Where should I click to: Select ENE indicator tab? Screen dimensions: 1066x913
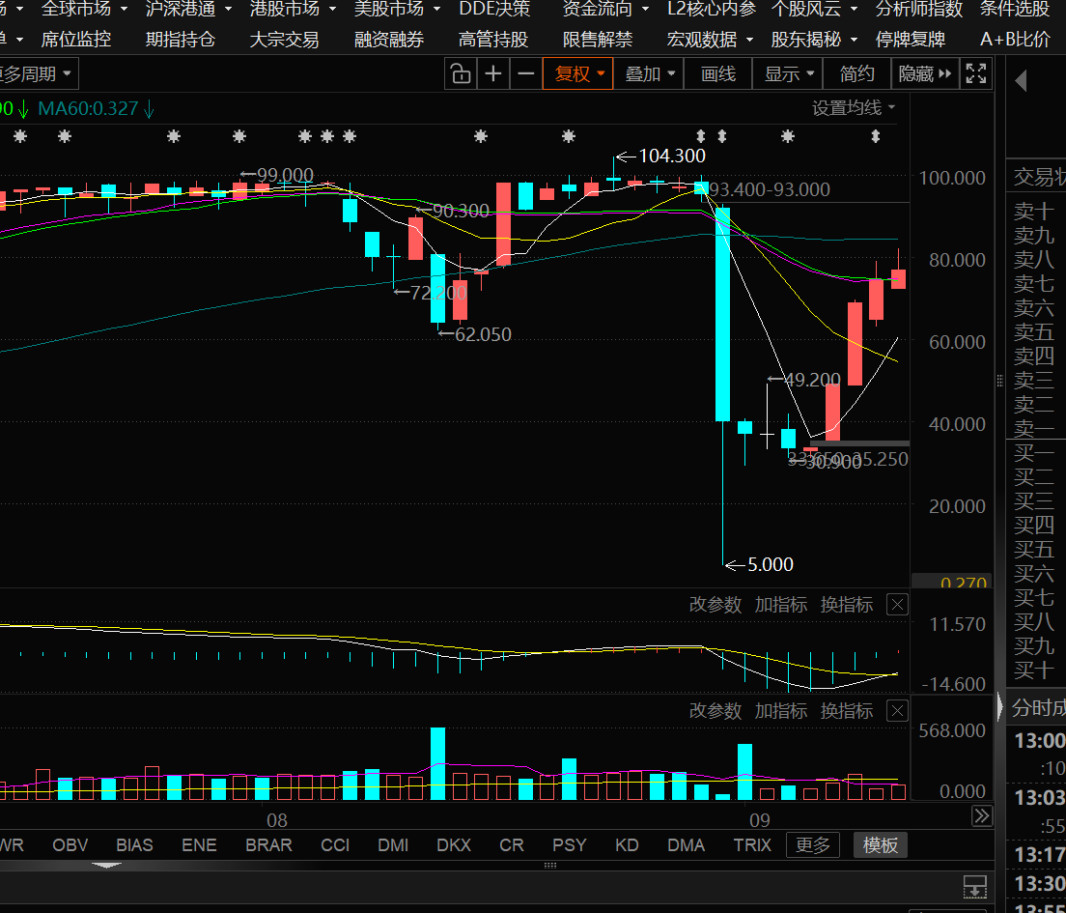[x=199, y=845]
